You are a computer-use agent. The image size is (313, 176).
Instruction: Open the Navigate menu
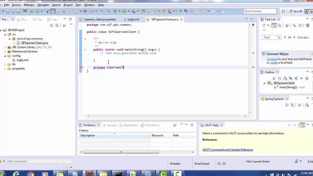[x=43, y=5]
